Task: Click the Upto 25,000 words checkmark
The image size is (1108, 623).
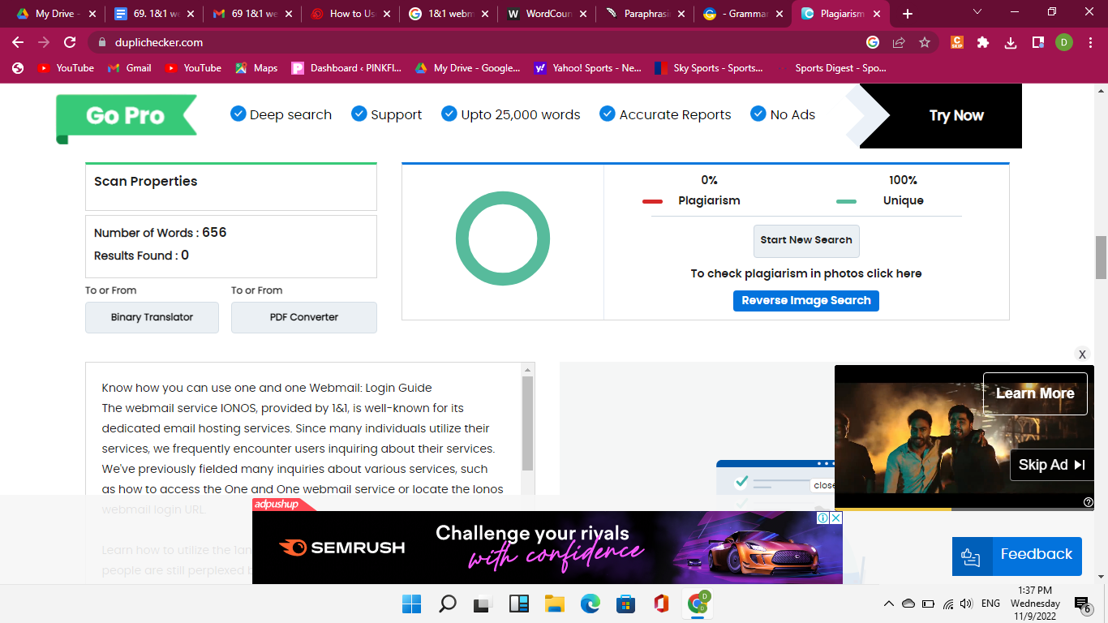Action: click(449, 114)
